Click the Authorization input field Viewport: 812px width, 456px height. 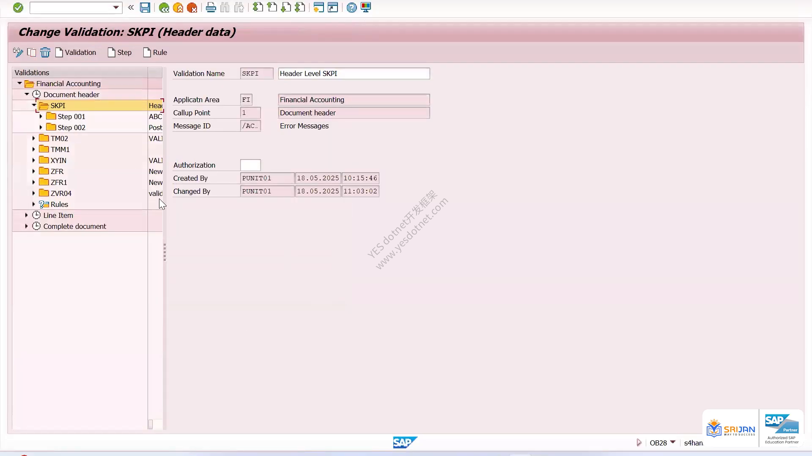coord(250,165)
